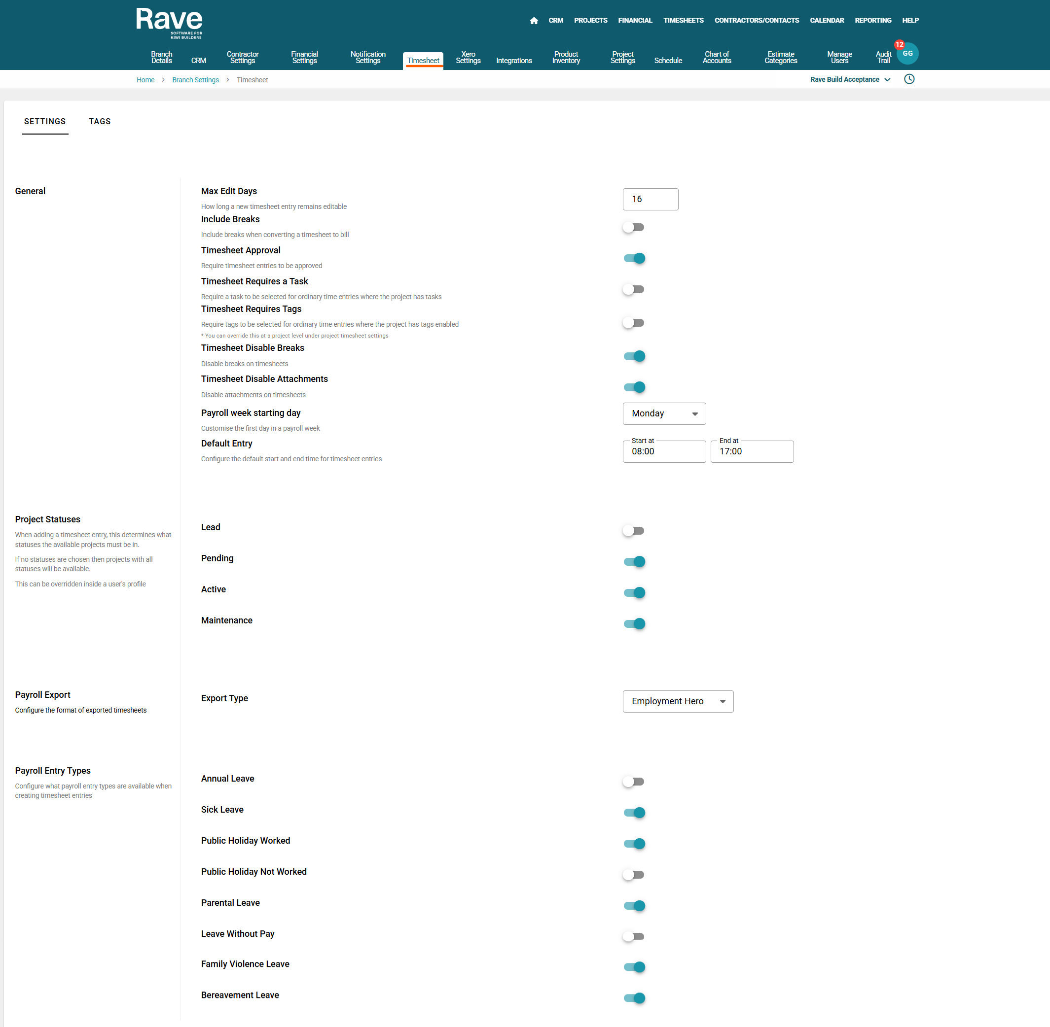This screenshot has width=1050, height=1027.
Task: Open the Xero Settings tab
Action: click(x=468, y=58)
